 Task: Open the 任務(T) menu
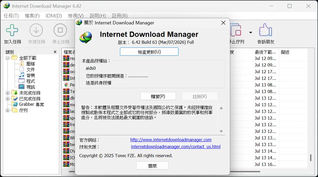point(11,16)
